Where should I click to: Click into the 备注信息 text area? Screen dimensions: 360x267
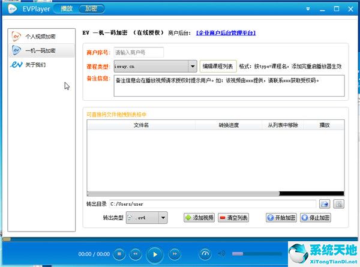point(229,86)
